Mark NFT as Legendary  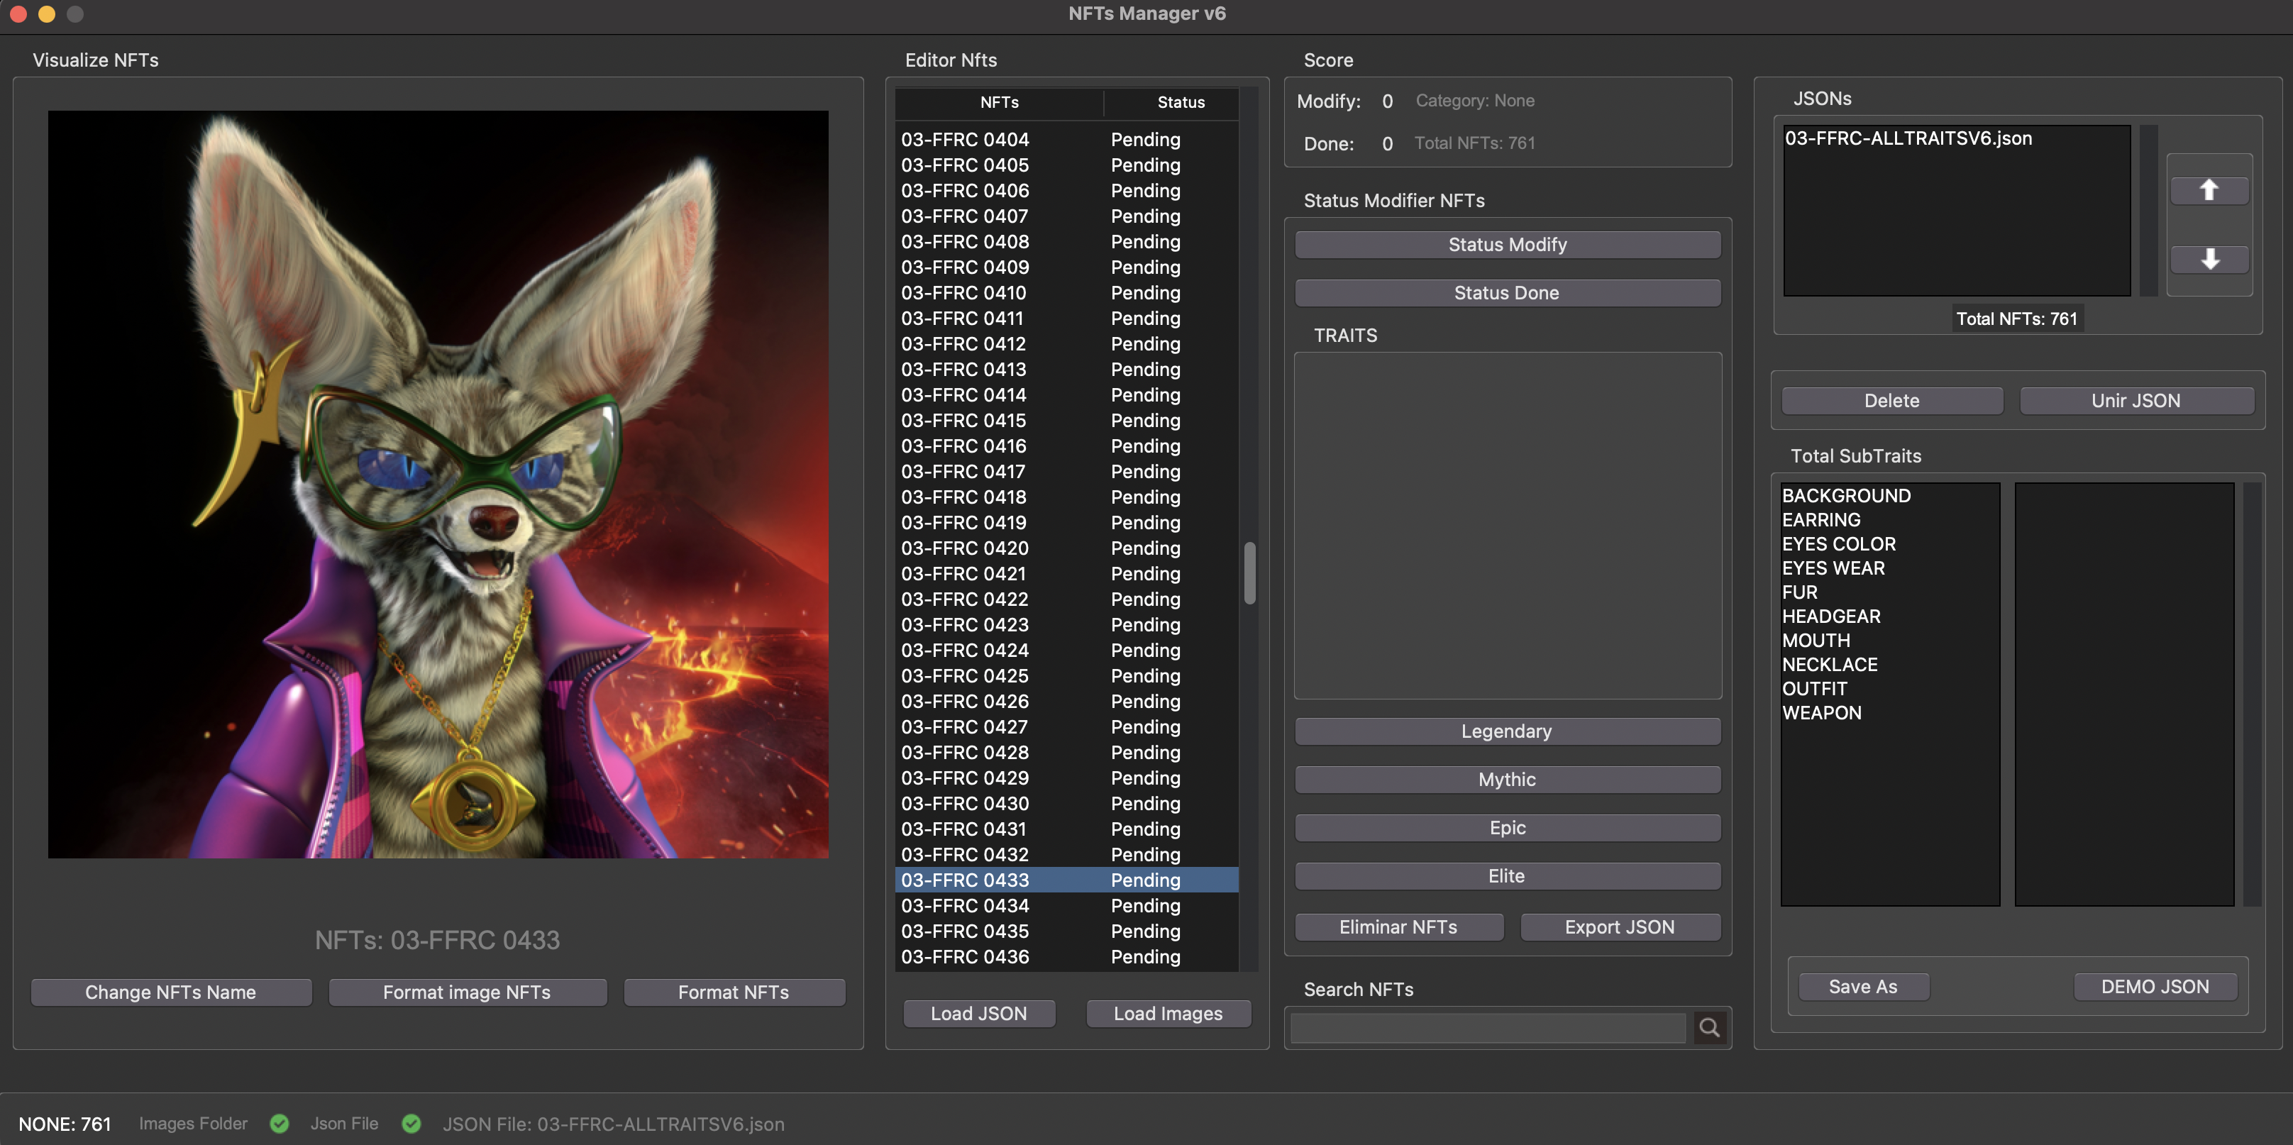click(1507, 731)
